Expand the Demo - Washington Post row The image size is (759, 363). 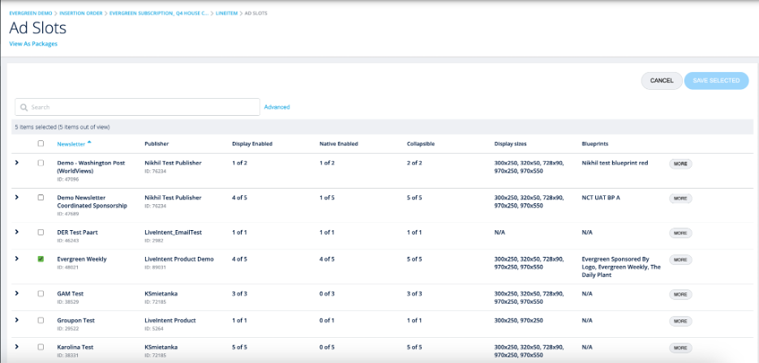point(17,163)
